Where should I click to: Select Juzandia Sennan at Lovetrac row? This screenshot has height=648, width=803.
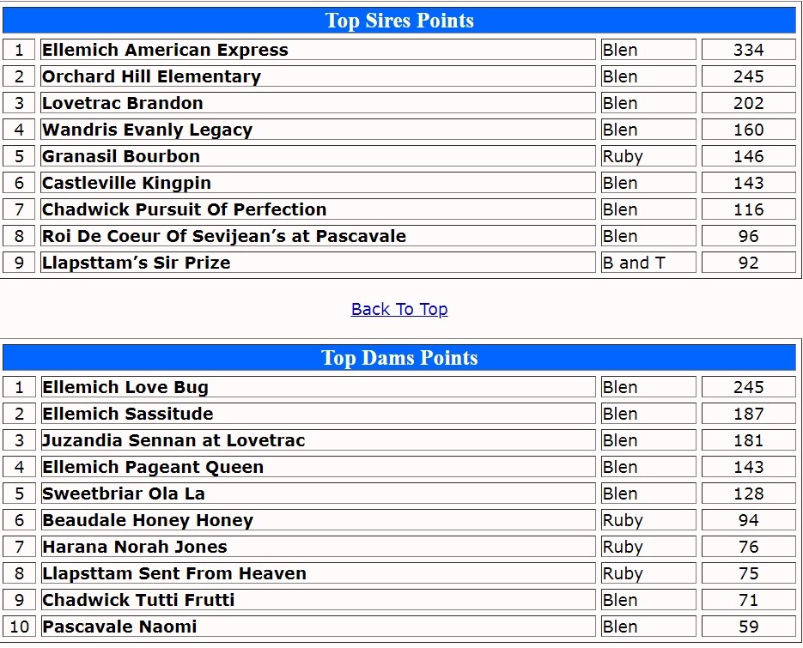(173, 440)
